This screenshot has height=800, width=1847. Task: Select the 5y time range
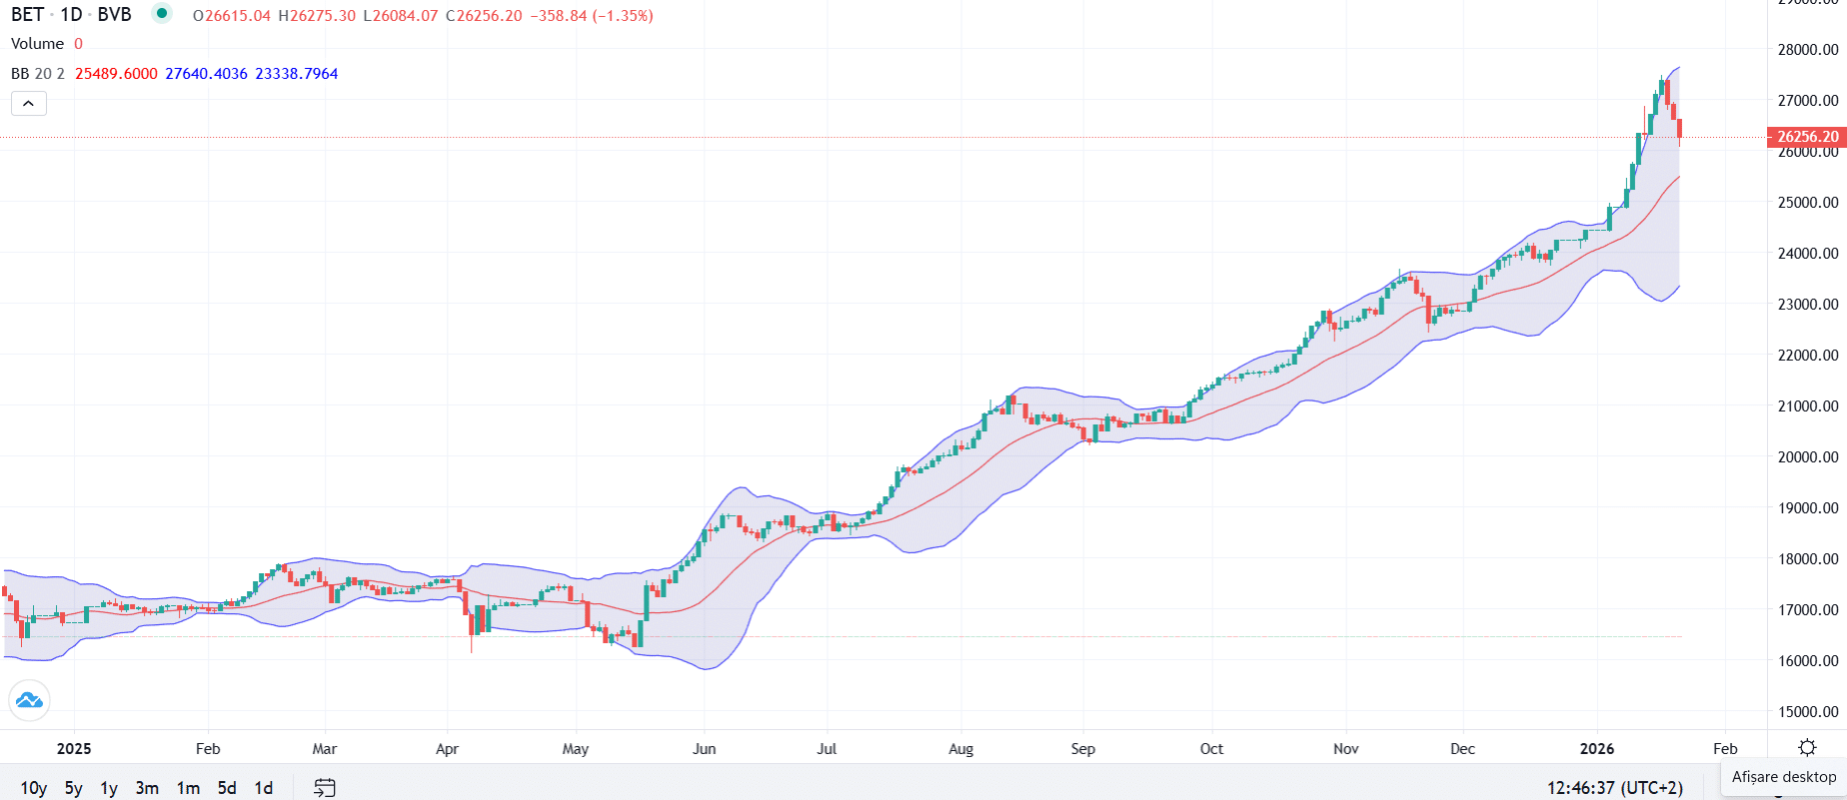74,788
